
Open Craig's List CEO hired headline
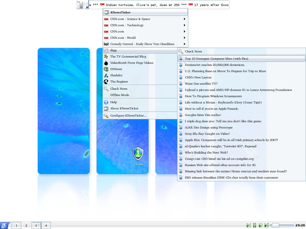point(241,159)
